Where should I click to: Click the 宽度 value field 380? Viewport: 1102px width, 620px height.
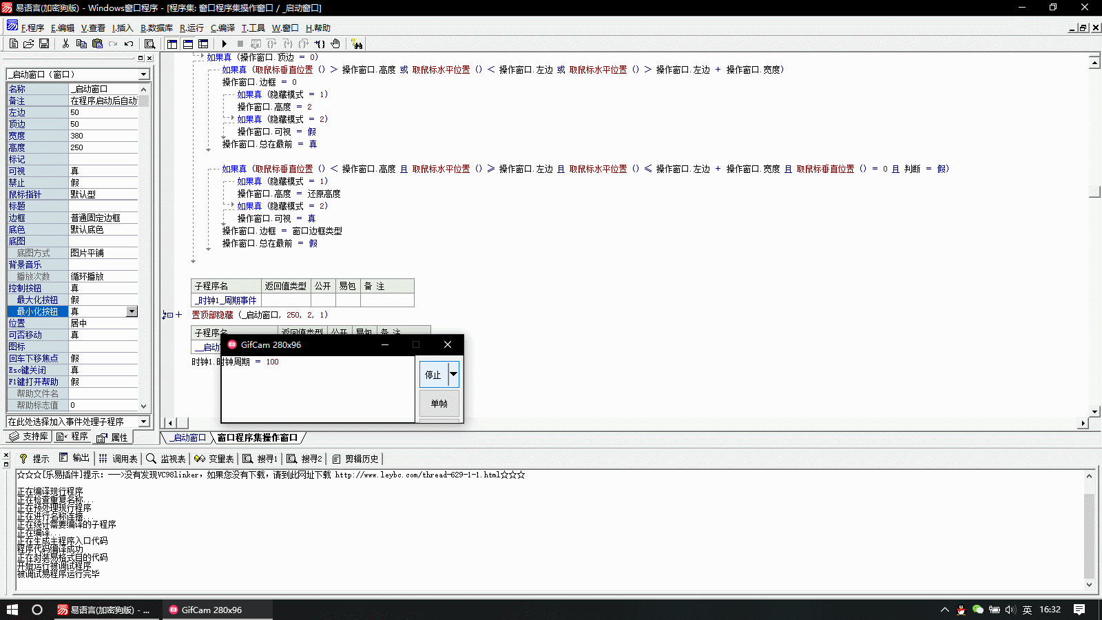pos(103,136)
